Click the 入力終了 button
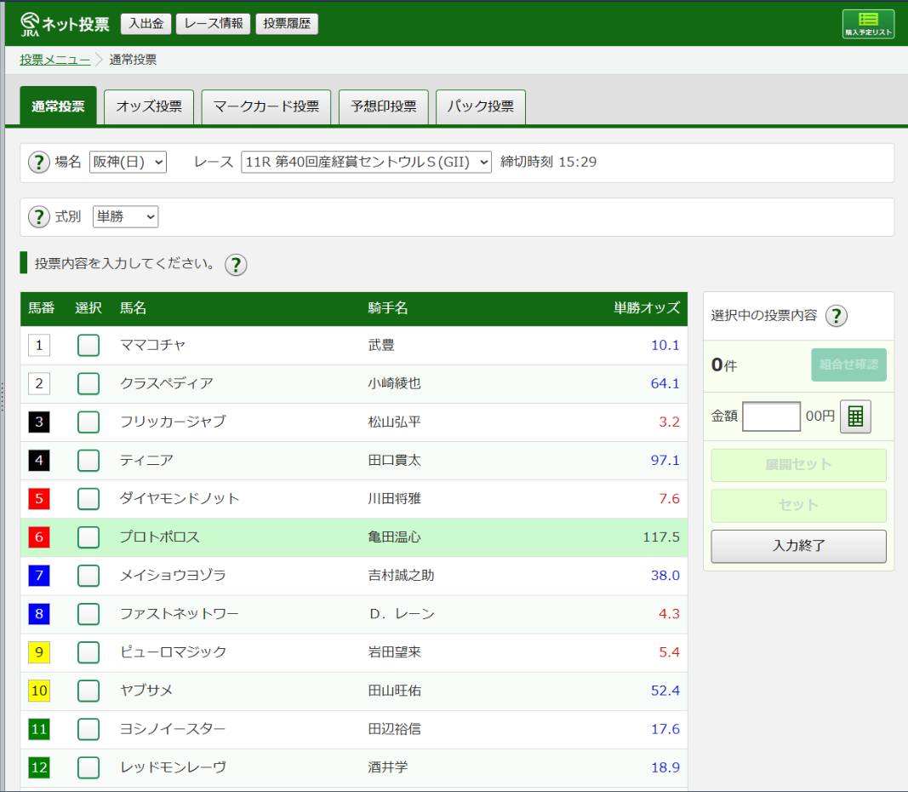908x792 pixels. click(x=798, y=547)
